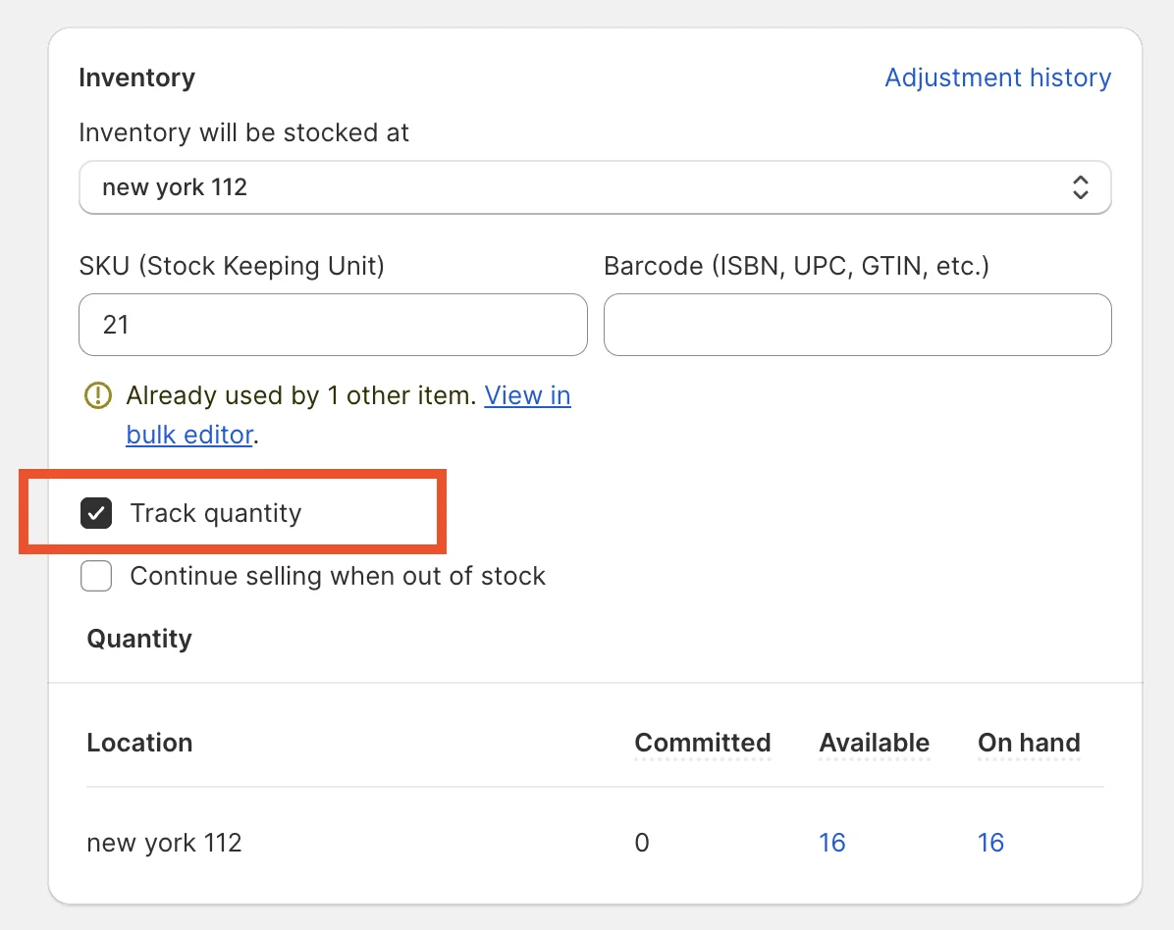Click the Inventory card heading
Image resolution: width=1174 pixels, height=930 pixels.
(x=137, y=77)
